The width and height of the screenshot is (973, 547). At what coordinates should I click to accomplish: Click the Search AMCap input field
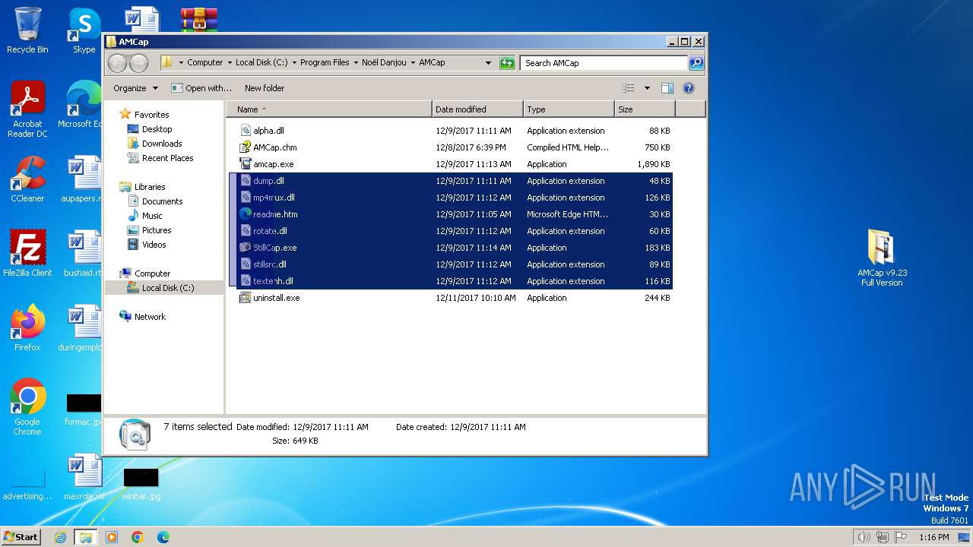(x=604, y=63)
